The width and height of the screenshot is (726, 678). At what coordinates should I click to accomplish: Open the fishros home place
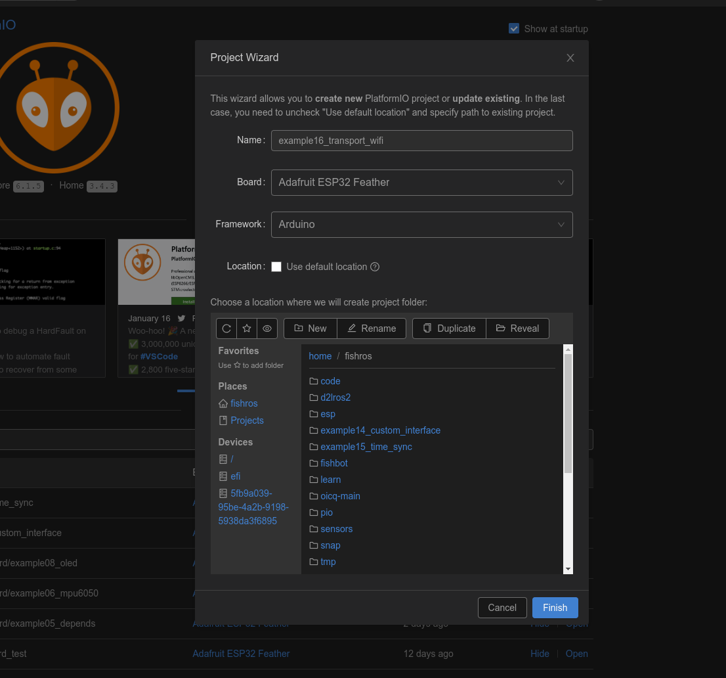244,403
